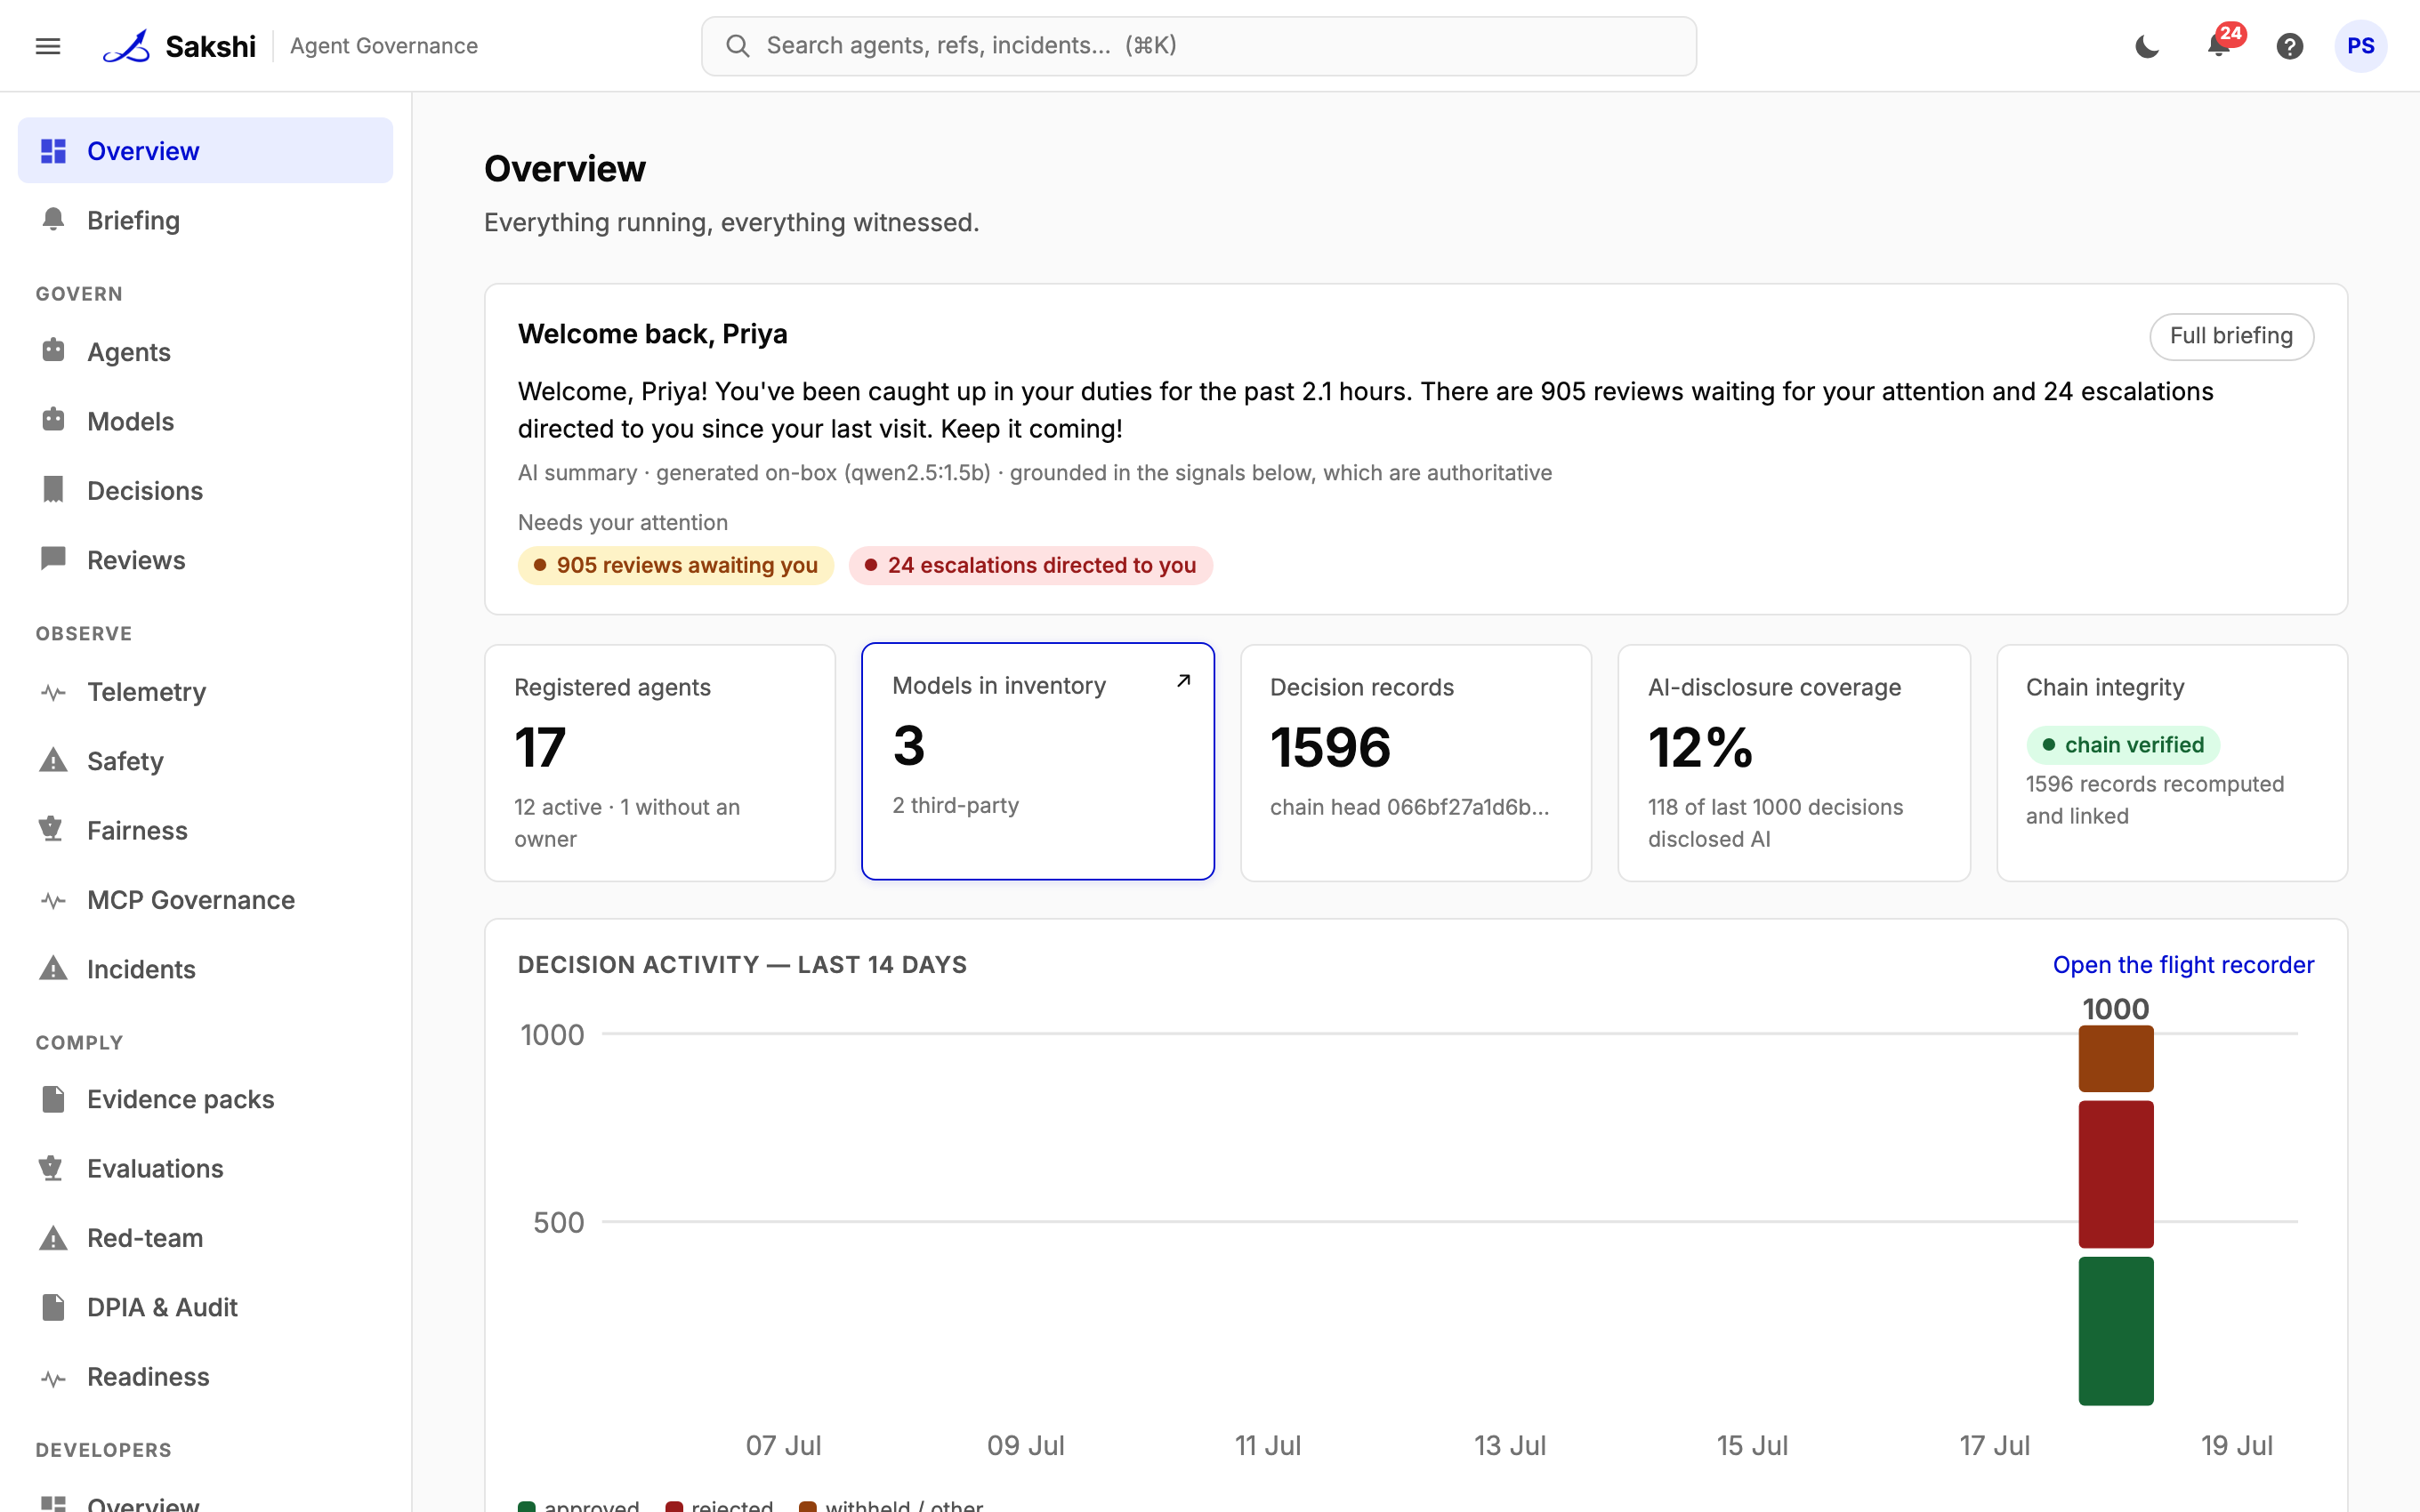Go to Overview in the sidebar
2420x1512 pixels.
(x=205, y=151)
